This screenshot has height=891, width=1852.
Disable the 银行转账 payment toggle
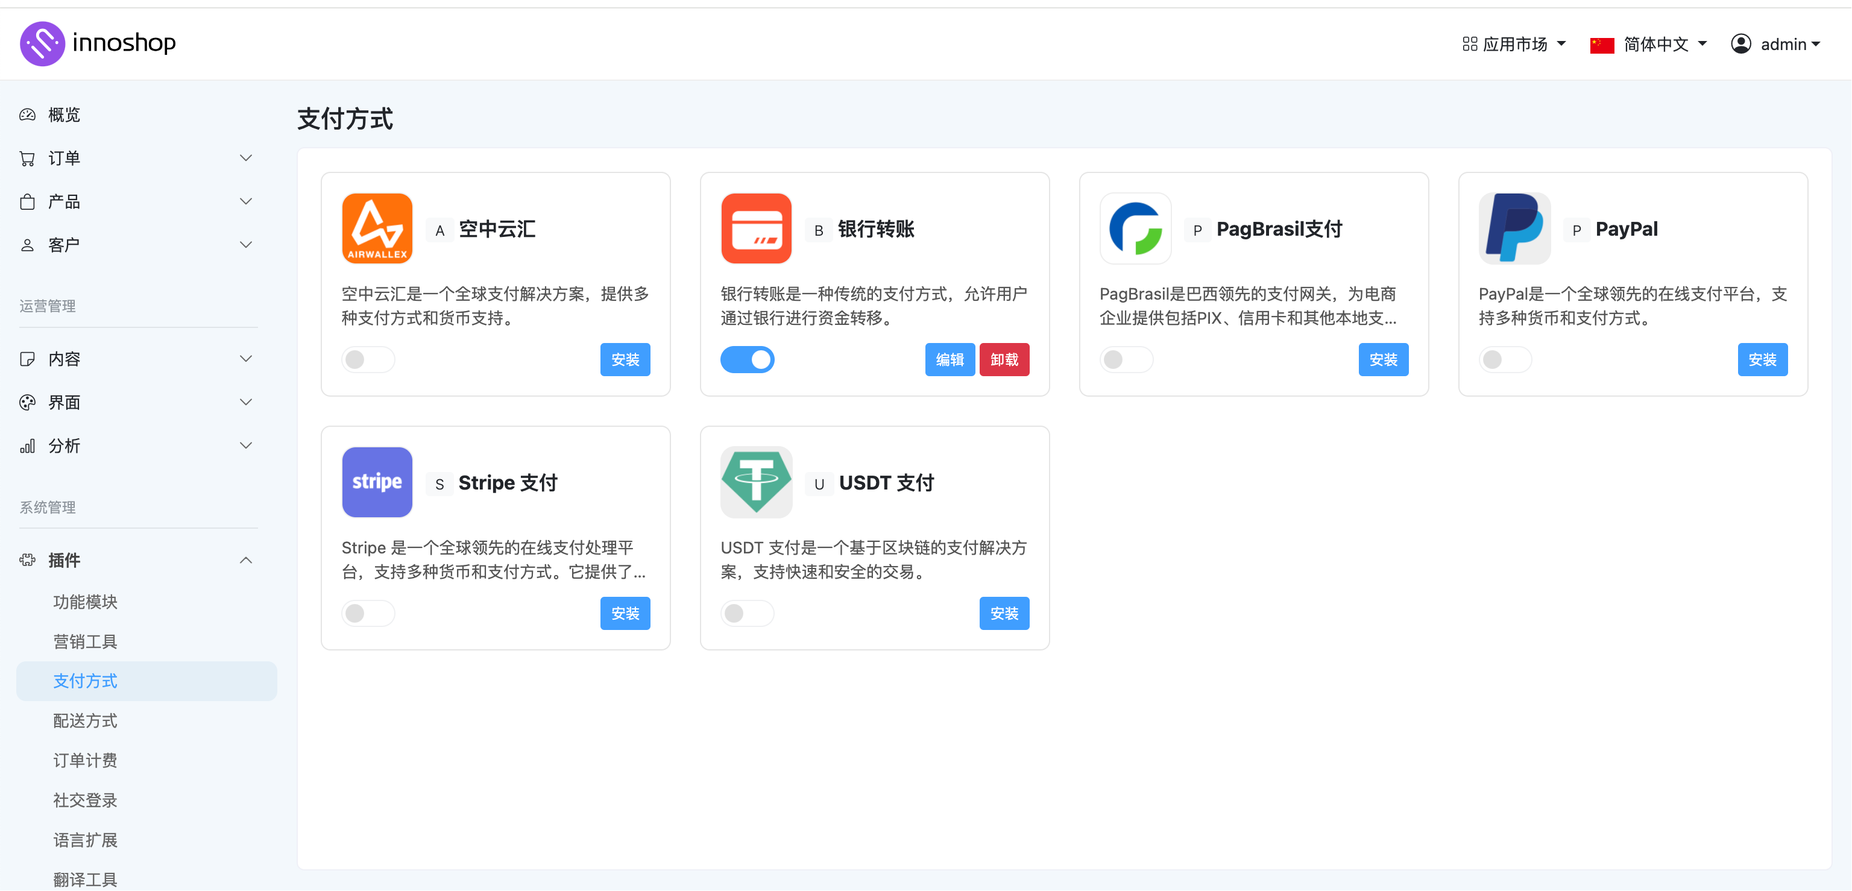(x=747, y=359)
